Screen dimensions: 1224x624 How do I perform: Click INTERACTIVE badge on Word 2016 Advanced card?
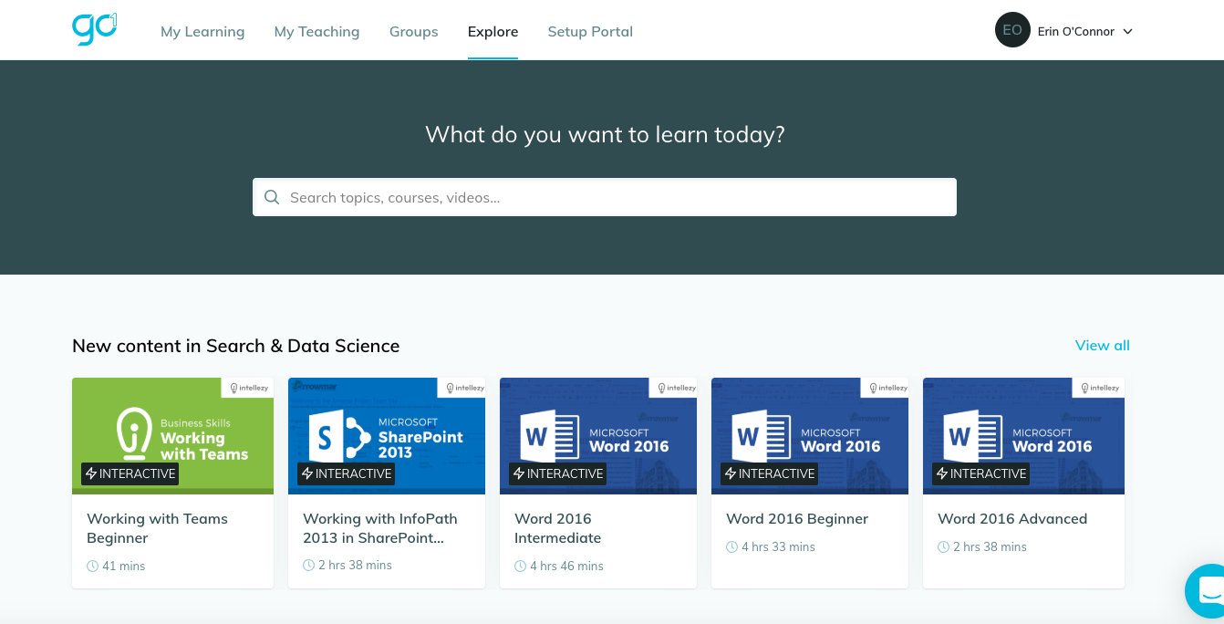[x=980, y=473]
